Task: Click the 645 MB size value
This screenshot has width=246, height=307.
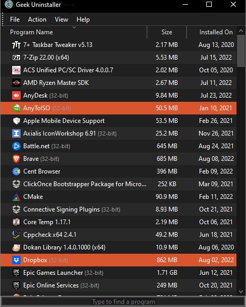Action: (167, 146)
